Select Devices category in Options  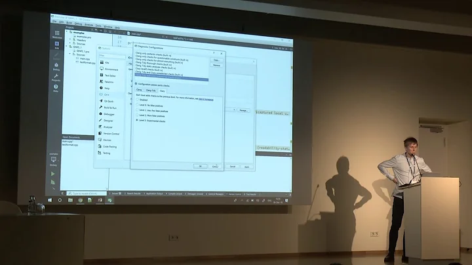click(x=105, y=140)
